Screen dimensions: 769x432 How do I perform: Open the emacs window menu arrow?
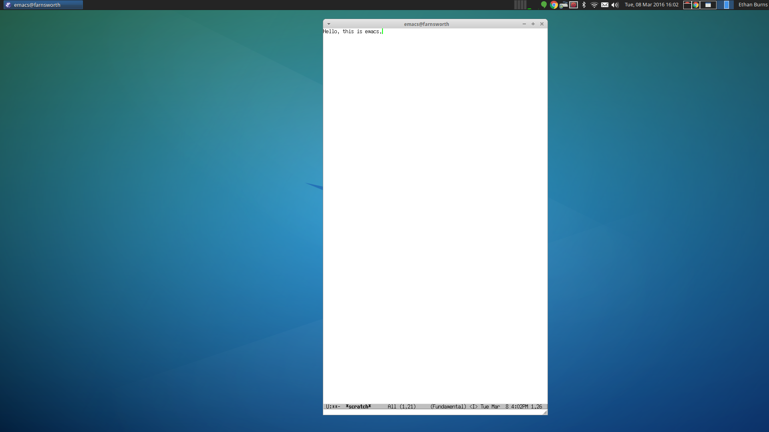tap(329, 24)
